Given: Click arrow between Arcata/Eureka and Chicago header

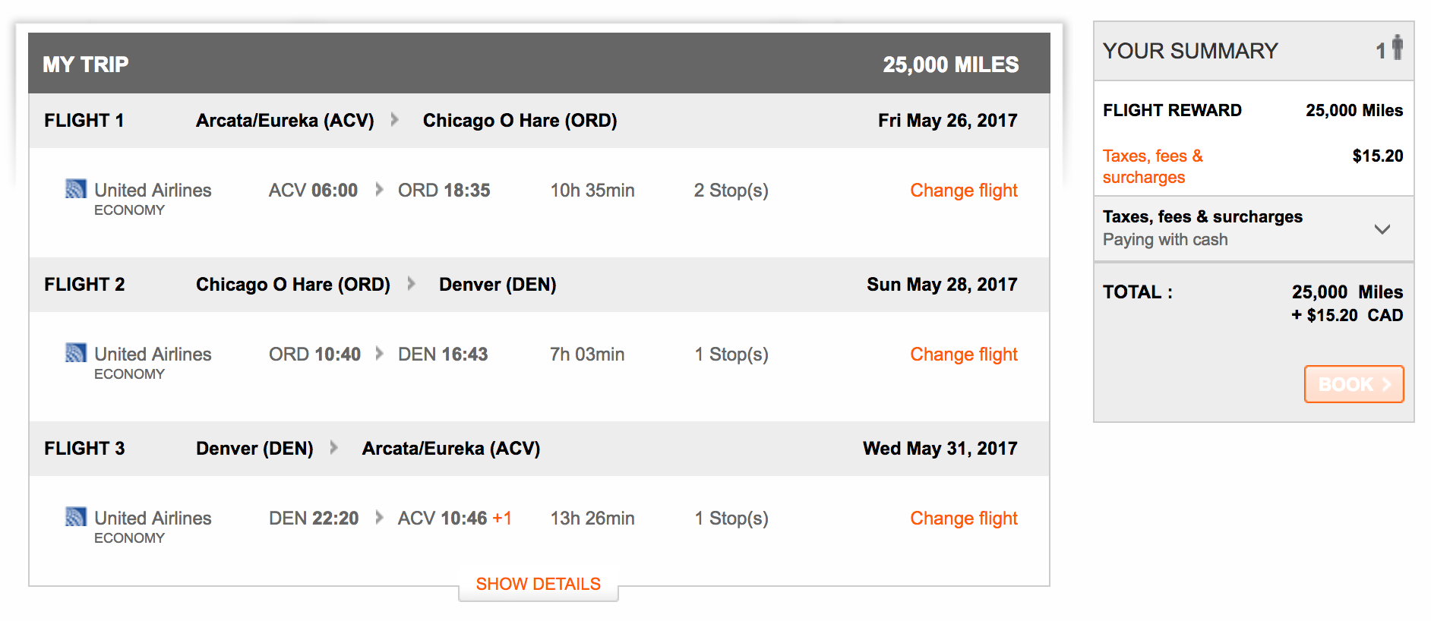Looking at the screenshot, I should (x=395, y=120).
